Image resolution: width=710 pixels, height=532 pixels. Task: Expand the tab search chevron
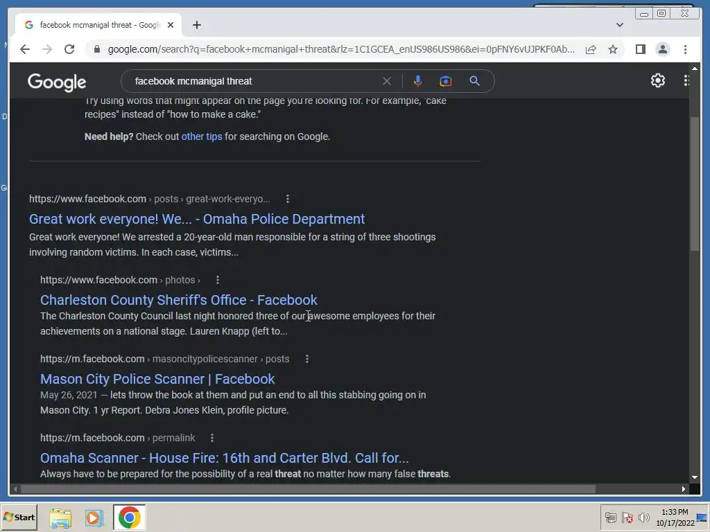[x=620, y=25]
